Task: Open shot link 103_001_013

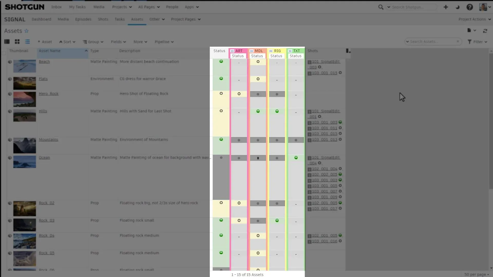Action: pyautogui.click(x=325, y=140)
